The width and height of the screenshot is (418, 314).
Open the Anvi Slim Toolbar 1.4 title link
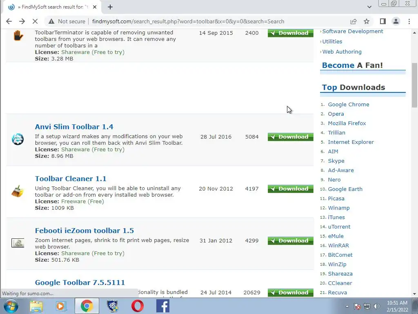(x=74, y=127)
